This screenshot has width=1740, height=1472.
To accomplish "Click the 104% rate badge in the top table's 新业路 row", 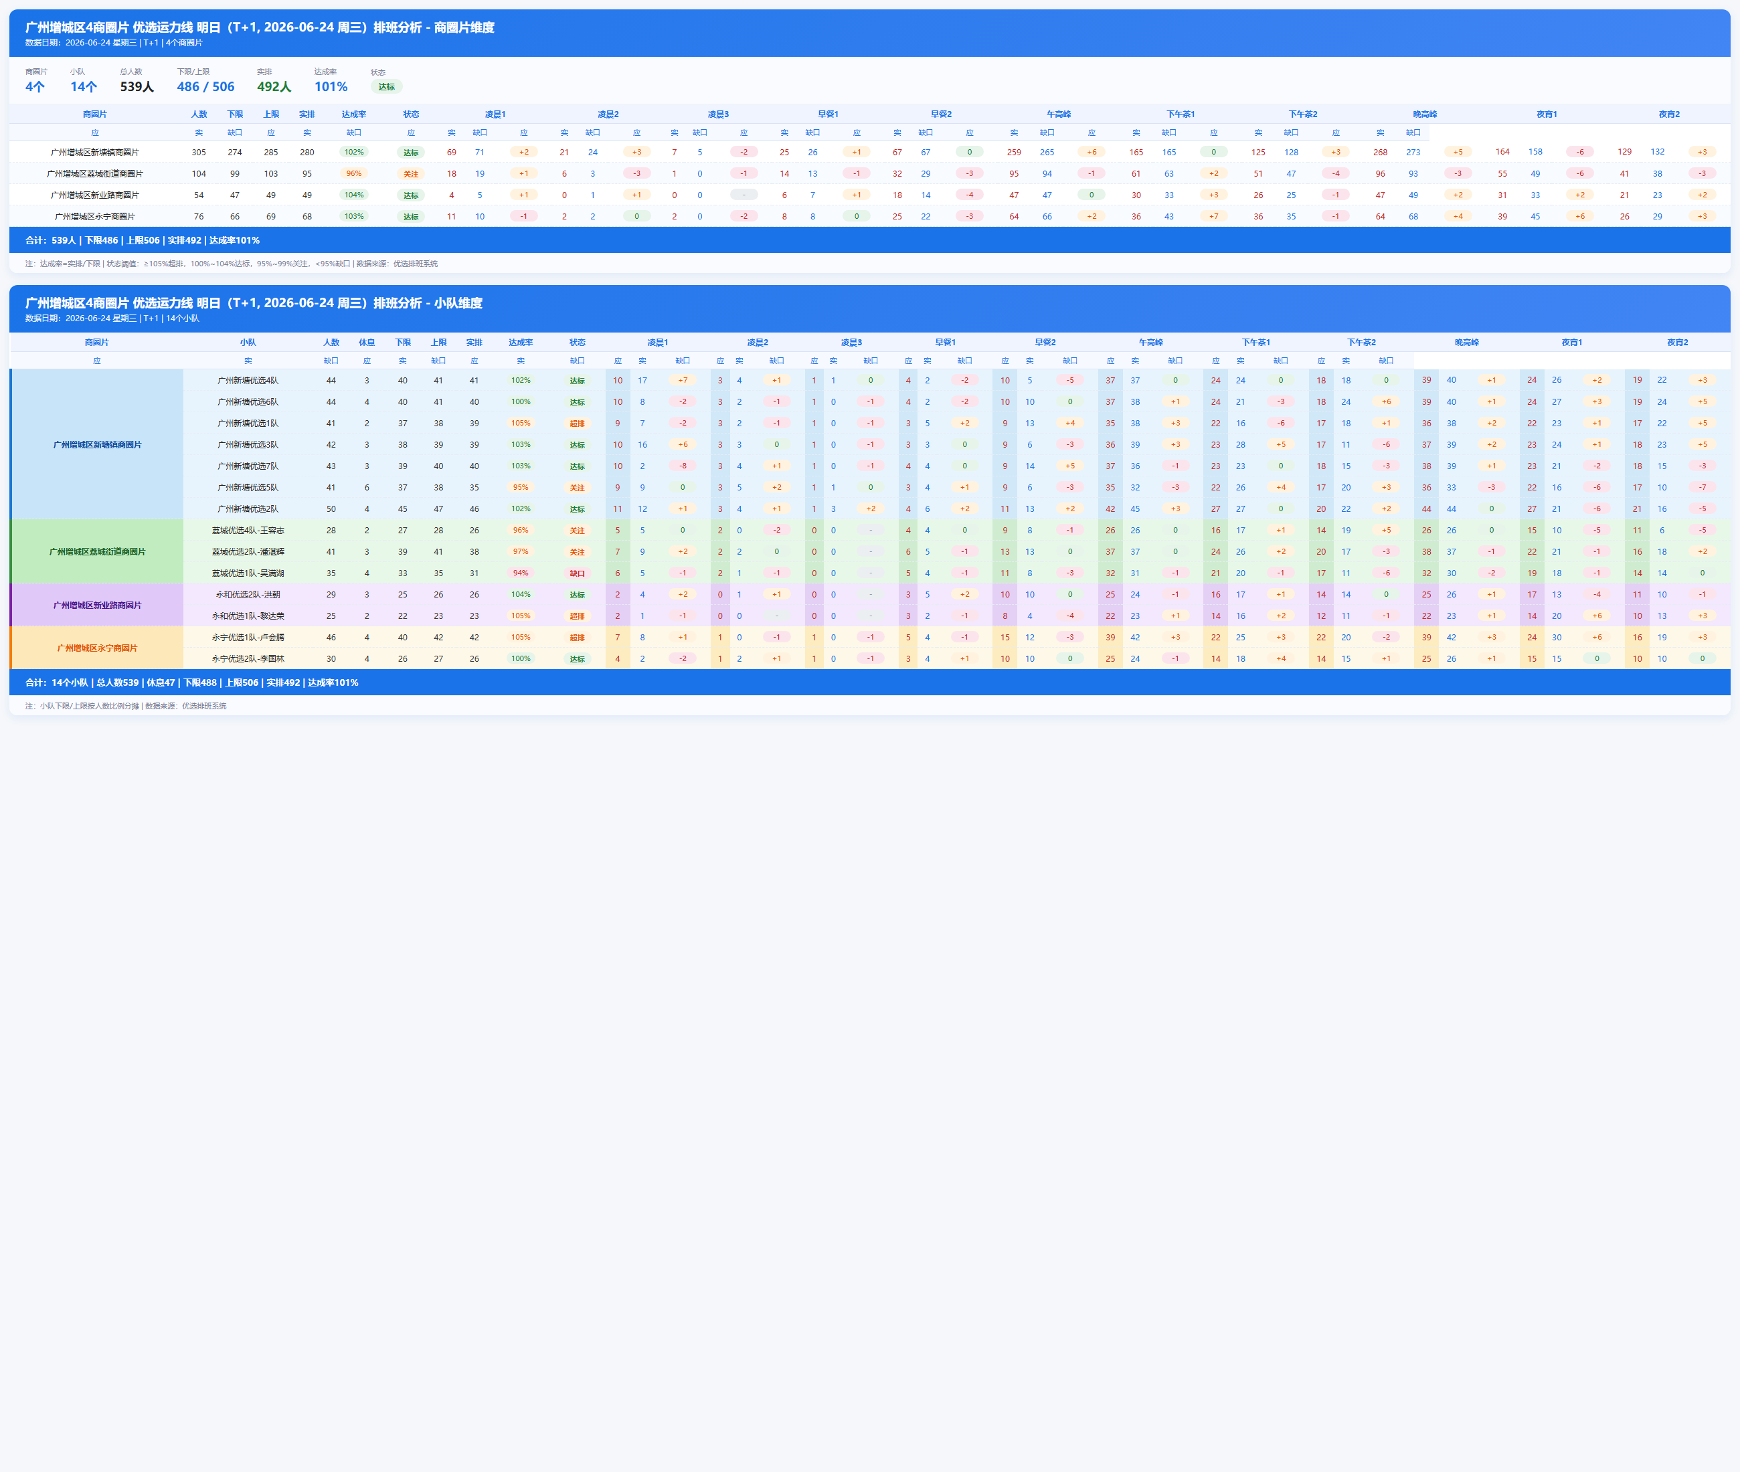I will pos(354,195).
